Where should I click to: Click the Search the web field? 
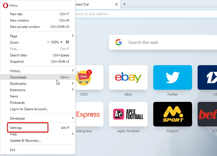tap(163, 42)
